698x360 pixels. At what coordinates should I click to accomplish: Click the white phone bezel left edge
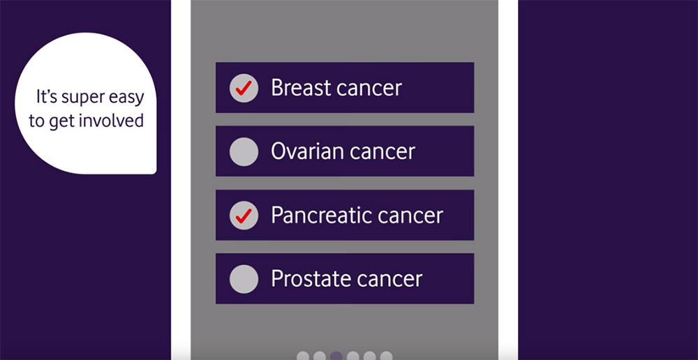[181, 174]
